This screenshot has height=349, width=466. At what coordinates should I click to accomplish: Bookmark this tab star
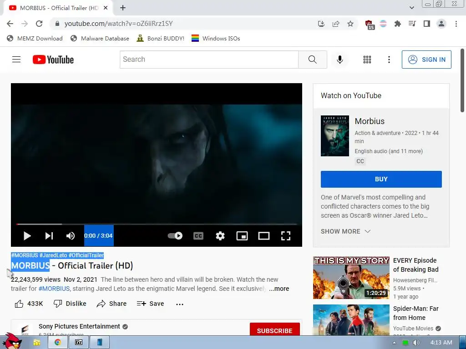[x=350, y=24]
